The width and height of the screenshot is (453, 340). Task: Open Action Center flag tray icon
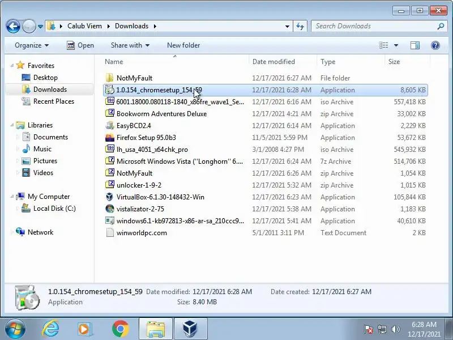tap(369, 329)
